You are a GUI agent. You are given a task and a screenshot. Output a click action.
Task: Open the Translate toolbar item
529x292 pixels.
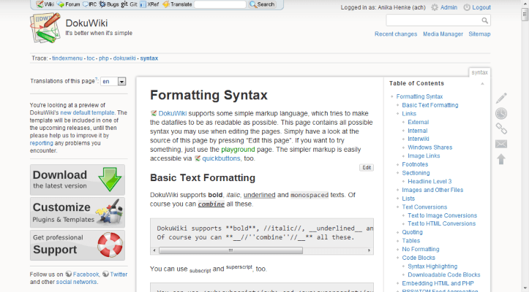click(178, 4)
